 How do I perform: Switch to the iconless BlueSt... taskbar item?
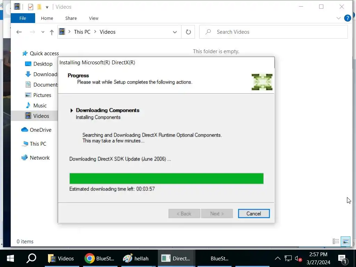pyautogui.click(x=215, y=258)
